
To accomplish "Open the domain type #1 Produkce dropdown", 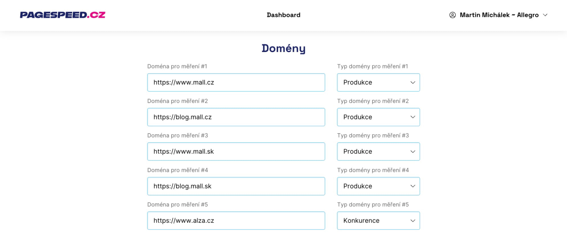I will tap(378, 82).
